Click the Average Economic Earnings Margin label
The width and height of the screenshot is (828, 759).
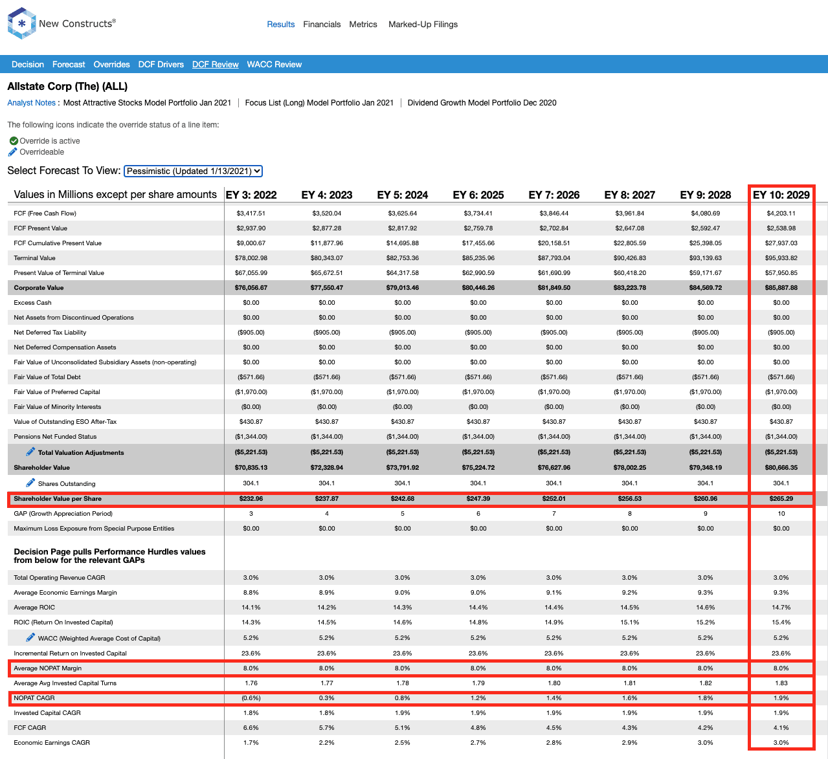pyautogui.click(x=65, y=593)
